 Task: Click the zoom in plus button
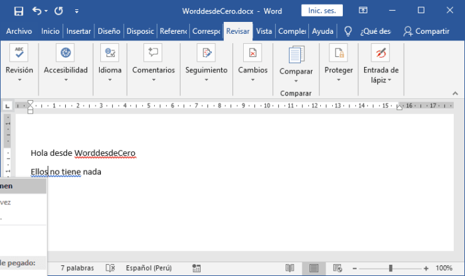pos(426,269)
